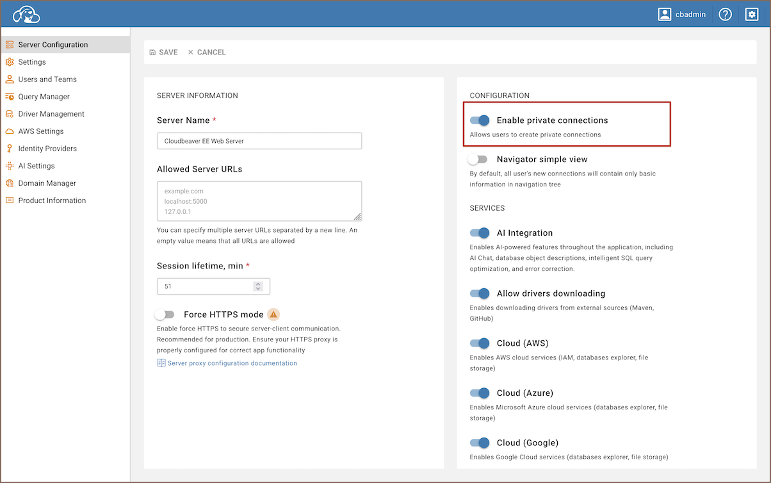This screenshot has width=771, height=483.
Task: Click the Allowed Server URLs text area
Action: 259,201
